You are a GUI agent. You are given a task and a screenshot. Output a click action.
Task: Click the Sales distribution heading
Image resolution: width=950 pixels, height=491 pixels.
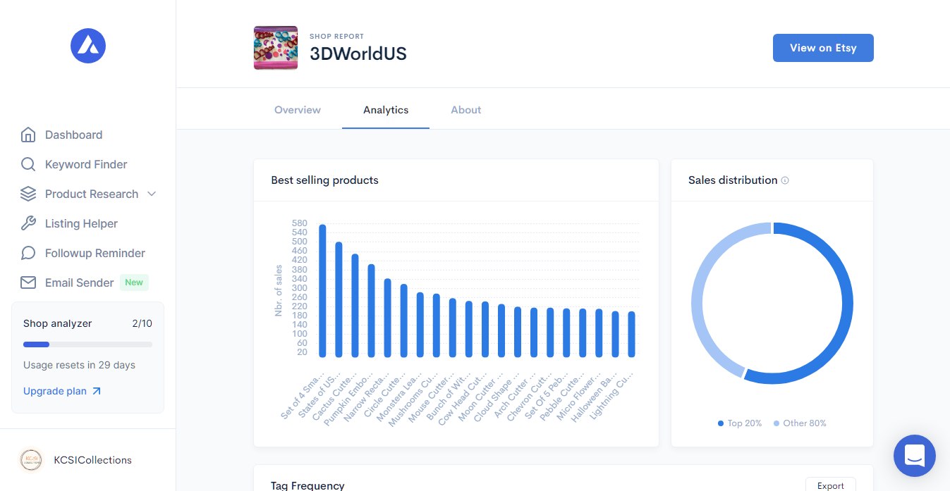click(x=733, y=180)
